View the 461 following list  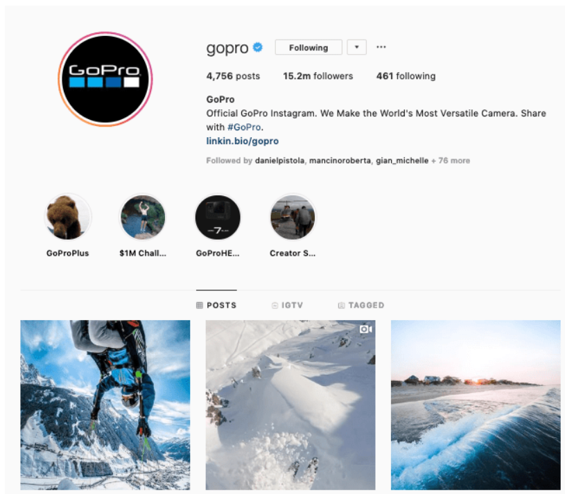point(406,76)
